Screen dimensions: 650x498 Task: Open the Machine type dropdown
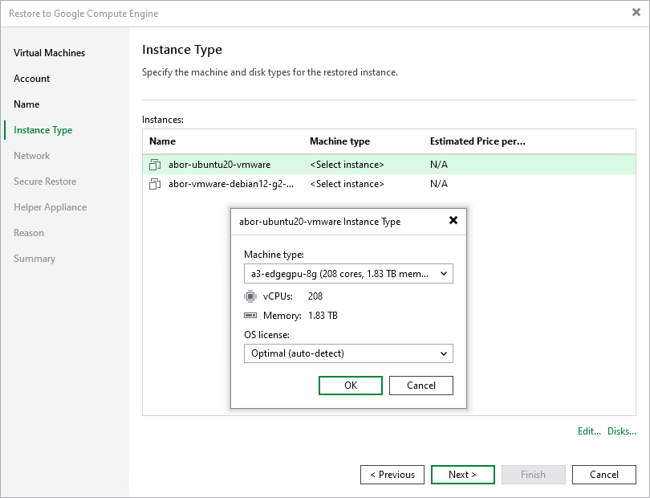tap(348, 274)
